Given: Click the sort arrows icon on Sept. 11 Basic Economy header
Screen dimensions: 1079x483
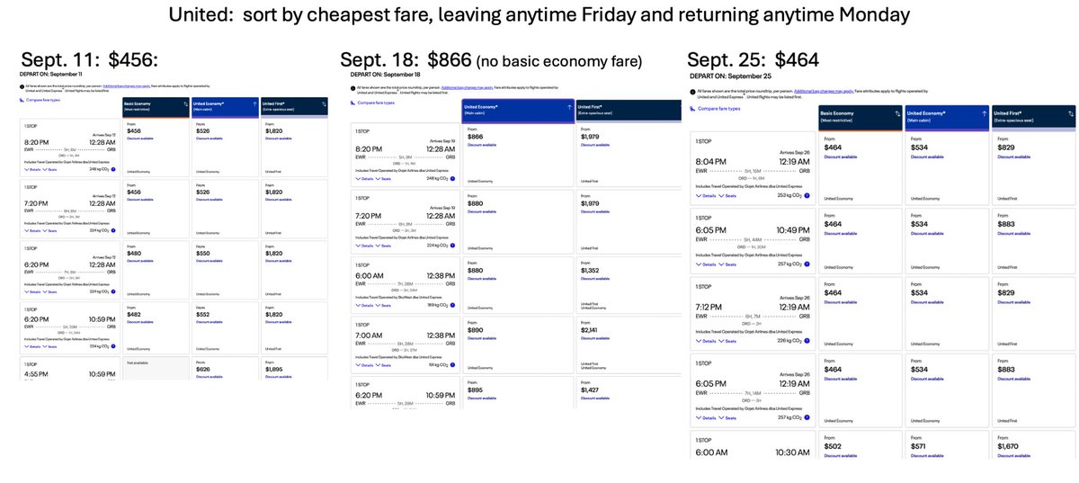Looking at the screenshot, I should 184,104.
